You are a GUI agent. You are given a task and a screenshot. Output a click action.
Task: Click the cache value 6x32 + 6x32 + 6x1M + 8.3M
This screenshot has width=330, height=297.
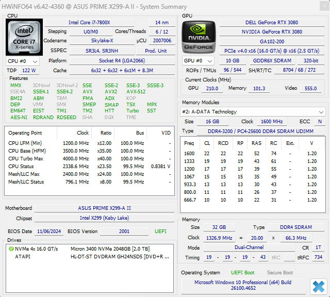122,71
